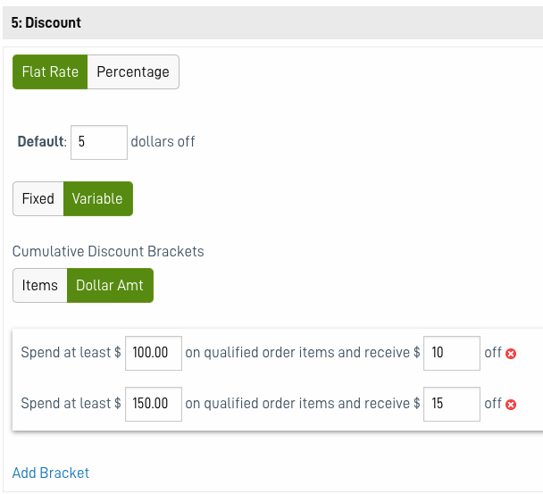Remove the $100.00 spend bracket
The image size is (543, 494).
tap(511, 354)
